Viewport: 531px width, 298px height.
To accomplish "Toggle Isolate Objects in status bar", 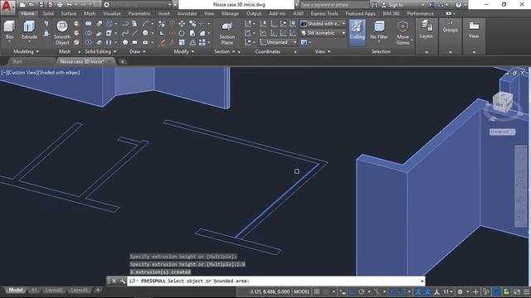I will pos(486,291).
